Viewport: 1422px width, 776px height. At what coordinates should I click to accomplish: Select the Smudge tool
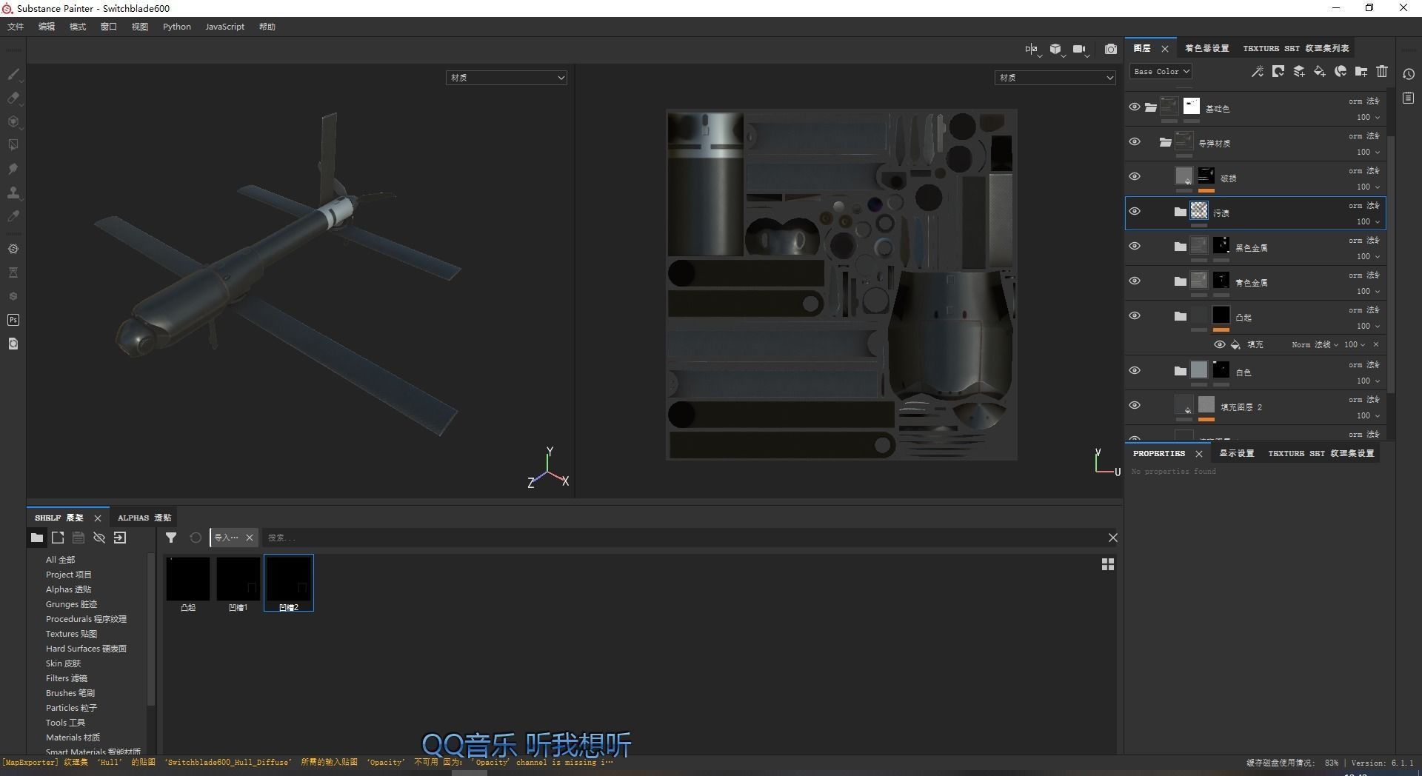[13, 169]
